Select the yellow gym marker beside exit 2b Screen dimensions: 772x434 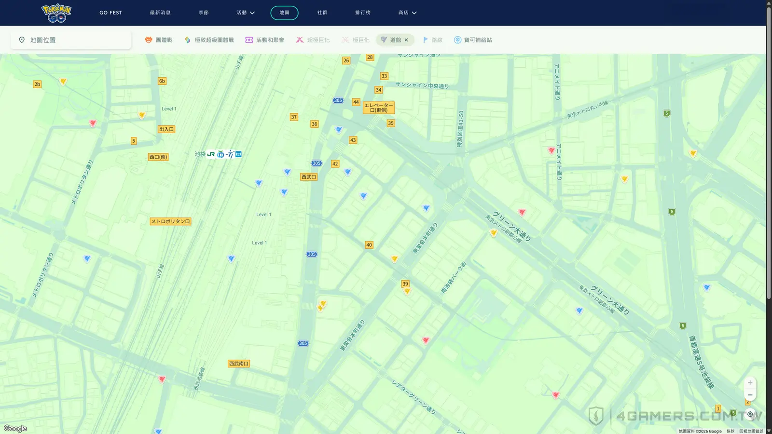coord(63,81)
